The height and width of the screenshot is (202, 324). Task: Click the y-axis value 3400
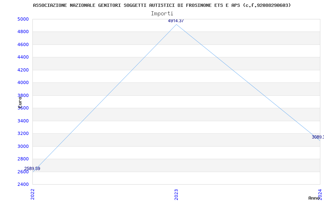[23, 121]
